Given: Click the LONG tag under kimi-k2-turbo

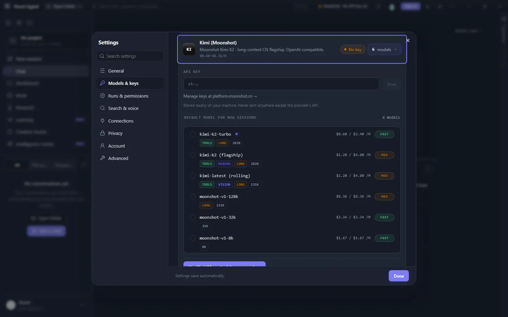Looking at the screenshot, I should (x=222, y=143).
